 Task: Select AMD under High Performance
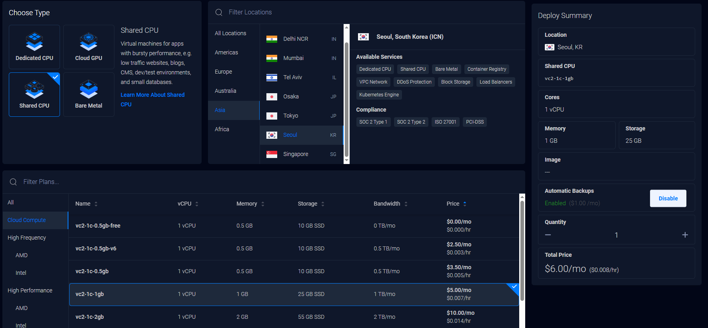click(36, 308)
